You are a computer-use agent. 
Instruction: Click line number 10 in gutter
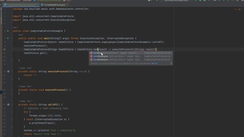[x=4, y=49]
